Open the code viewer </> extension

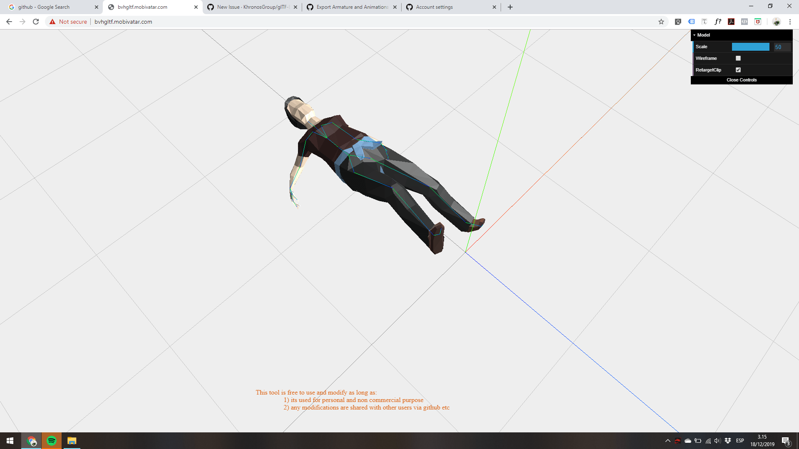tap(744, 22)
